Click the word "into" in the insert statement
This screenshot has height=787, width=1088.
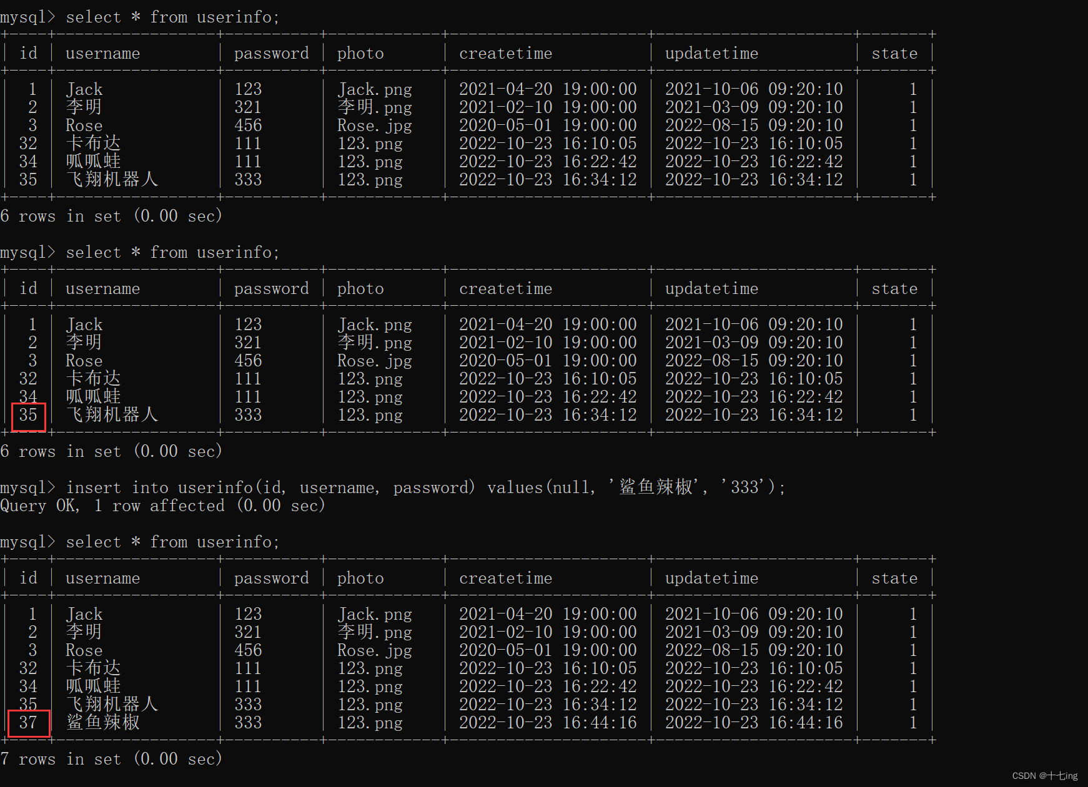pos(150,487)
